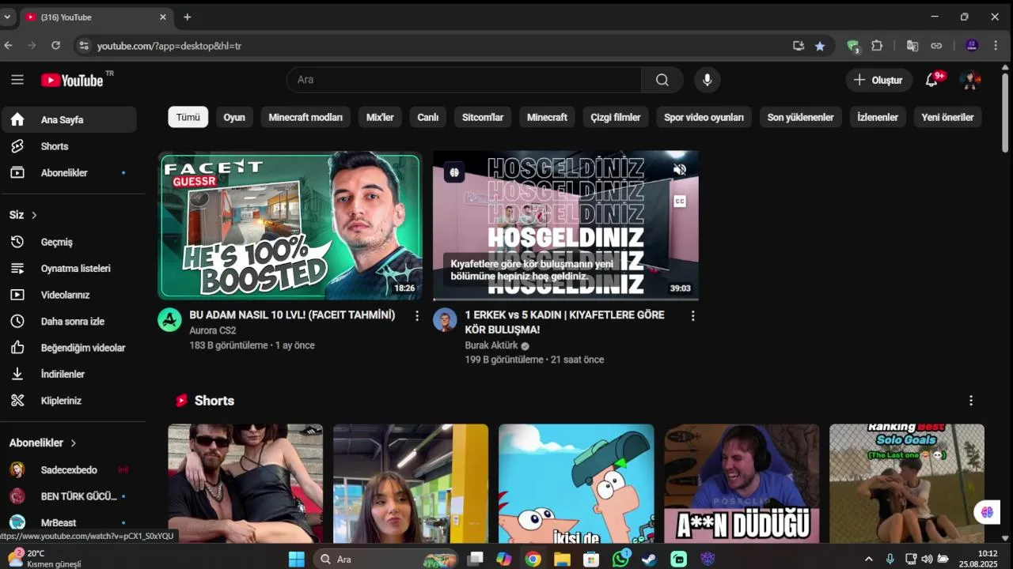This screenshot has height=569, width=1013.
Task: Expand the Abonelikler subscriptions header
Action: pos(43,443)
